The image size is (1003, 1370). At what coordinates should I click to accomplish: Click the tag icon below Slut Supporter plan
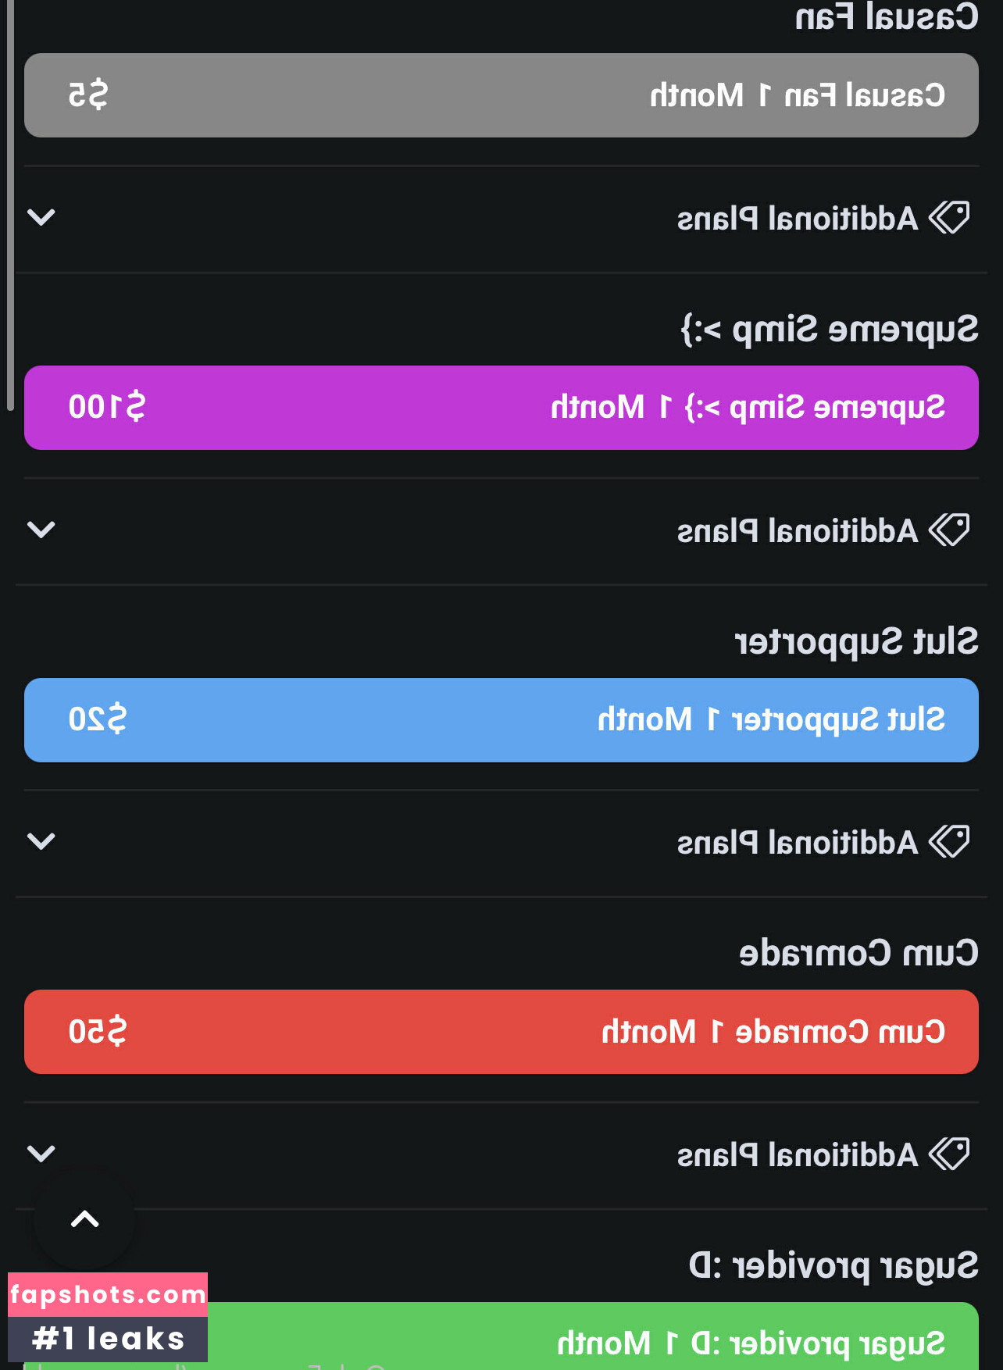pos(949,841)
